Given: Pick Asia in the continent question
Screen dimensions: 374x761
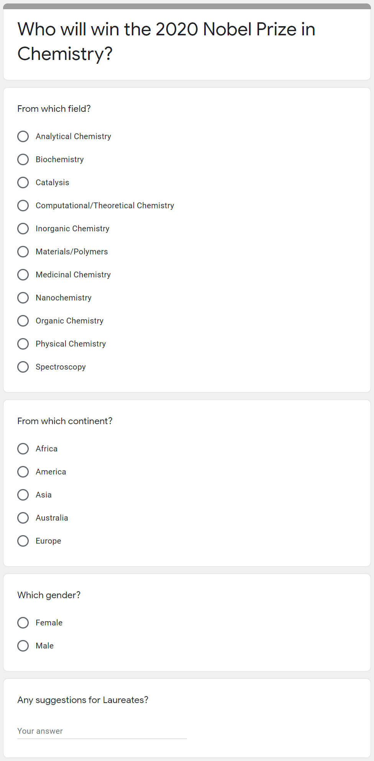Looking at the screenshot, I should pos(23,495).
